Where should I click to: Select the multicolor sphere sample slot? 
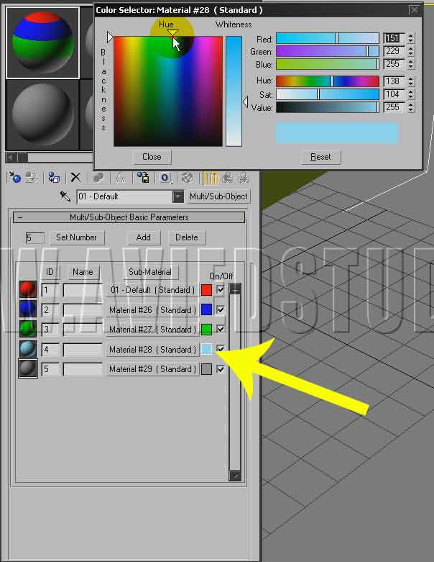pos(42,42)
